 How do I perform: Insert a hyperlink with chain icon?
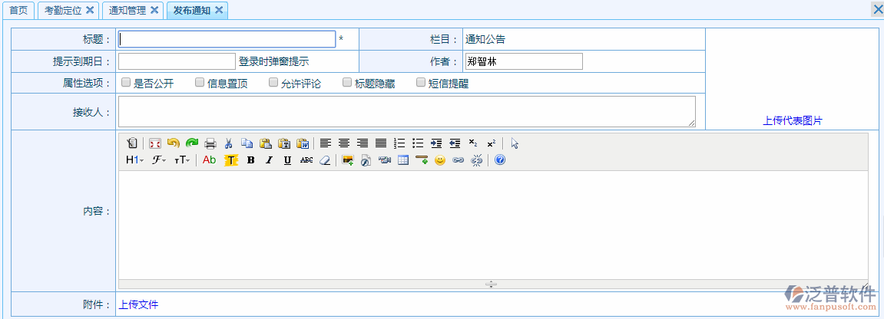tap(459, 160)
